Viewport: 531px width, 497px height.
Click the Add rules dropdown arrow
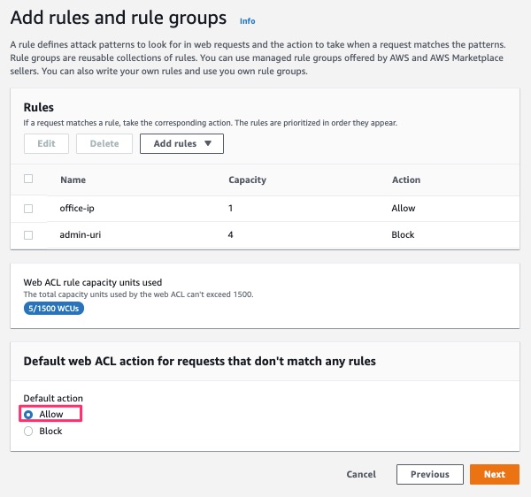(208, 143)
